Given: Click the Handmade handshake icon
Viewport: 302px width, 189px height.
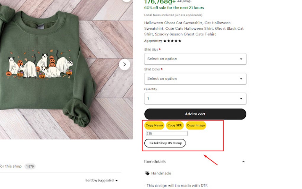Looking at the screenshot, I should [147, 173].
